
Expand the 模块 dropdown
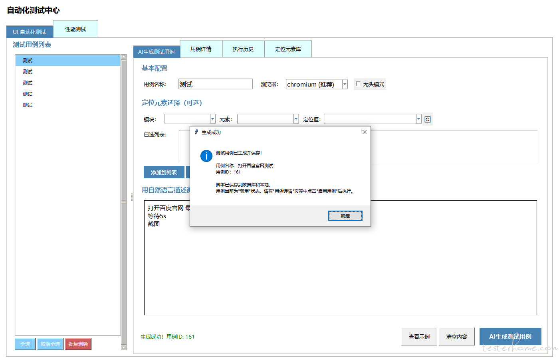coord(212,119)
